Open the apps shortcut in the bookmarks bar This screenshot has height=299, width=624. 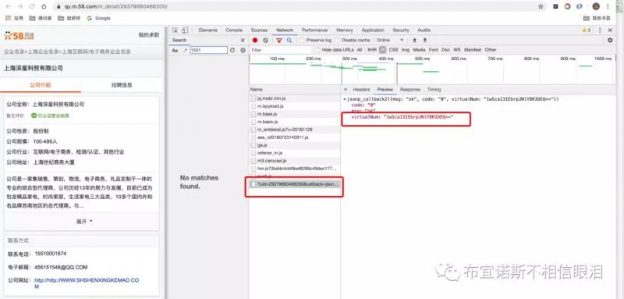point(14,18)
